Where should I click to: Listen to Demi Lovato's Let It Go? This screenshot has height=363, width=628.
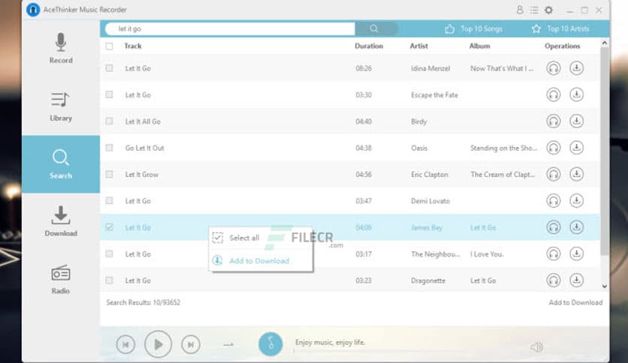coord(554,201)
